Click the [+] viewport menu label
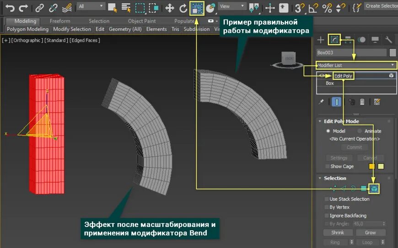This screenshot has width=398, height=248. [x=6, y=40]
